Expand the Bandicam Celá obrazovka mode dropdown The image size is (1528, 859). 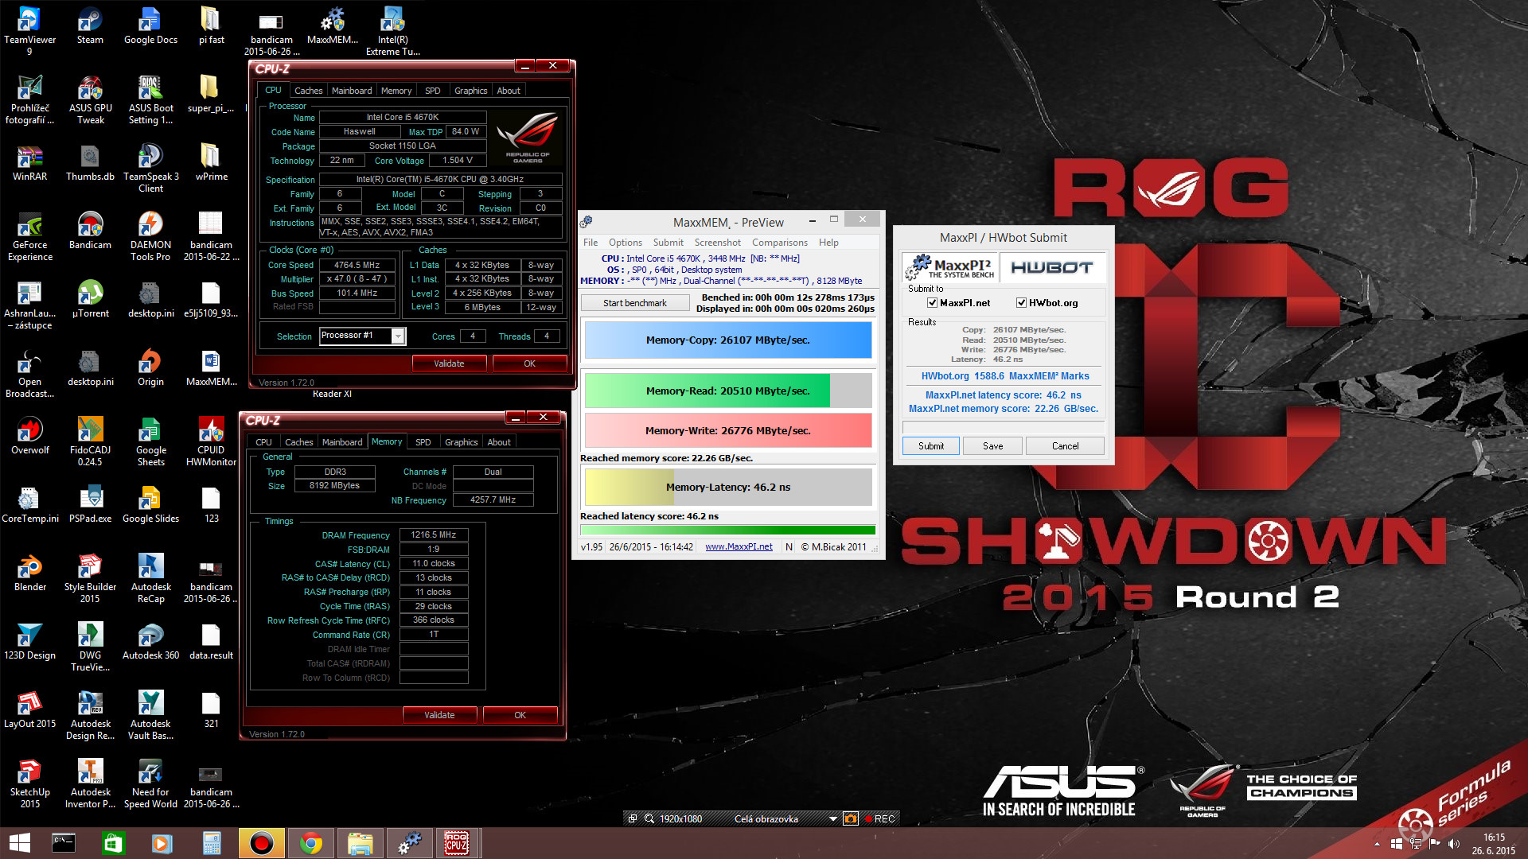pos(833,818)
